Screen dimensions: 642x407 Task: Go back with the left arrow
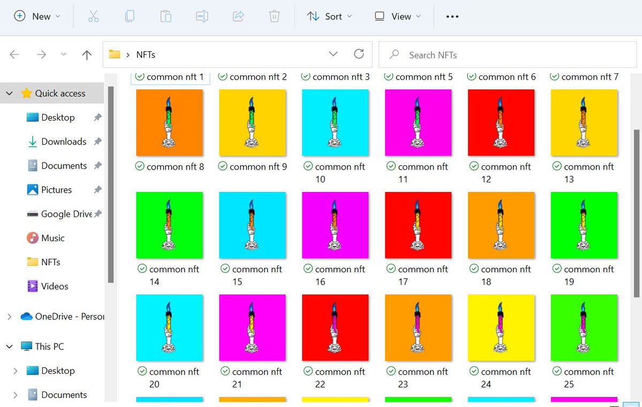[14, 55]
